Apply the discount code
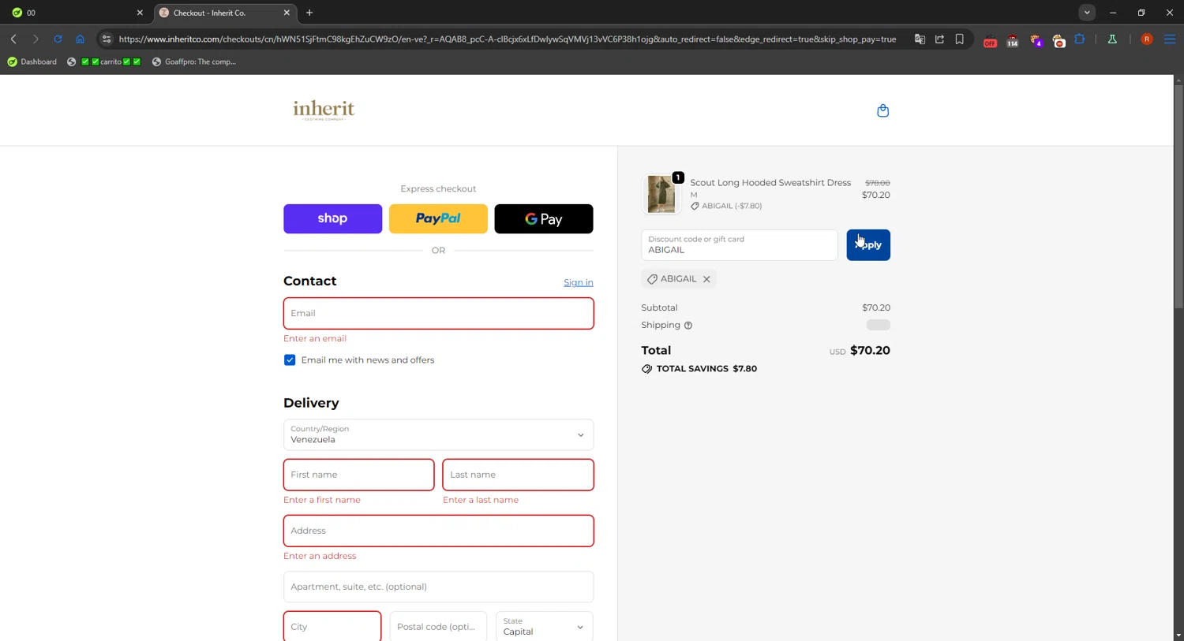Screen dimensions: 1184x641 tap(868, 245)
